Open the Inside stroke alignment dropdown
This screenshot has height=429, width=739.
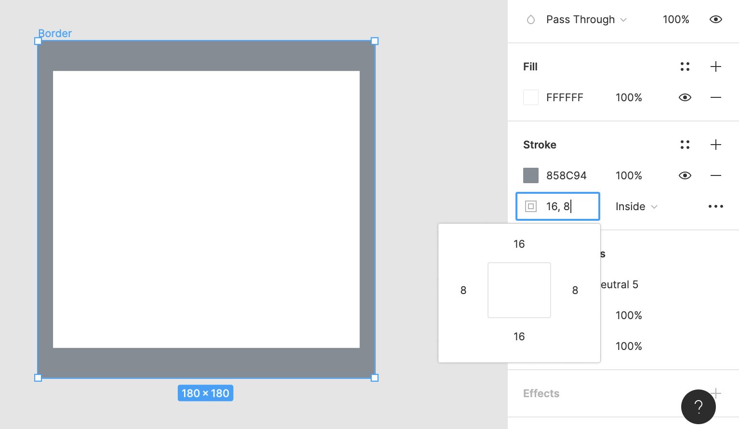tap(636, 207)
